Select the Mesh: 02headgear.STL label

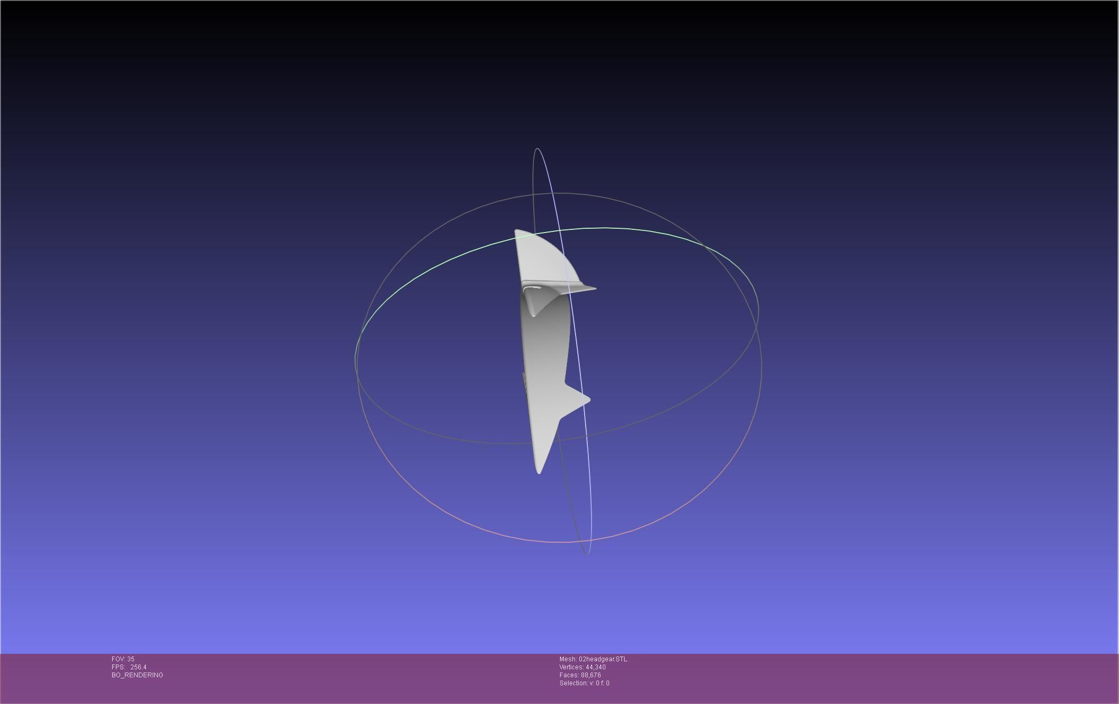coord(593,659)
